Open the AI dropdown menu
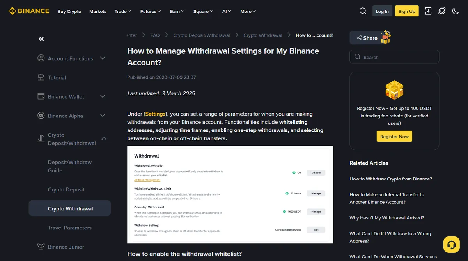This screenshot has width=468, height=261. click(227, 11)
